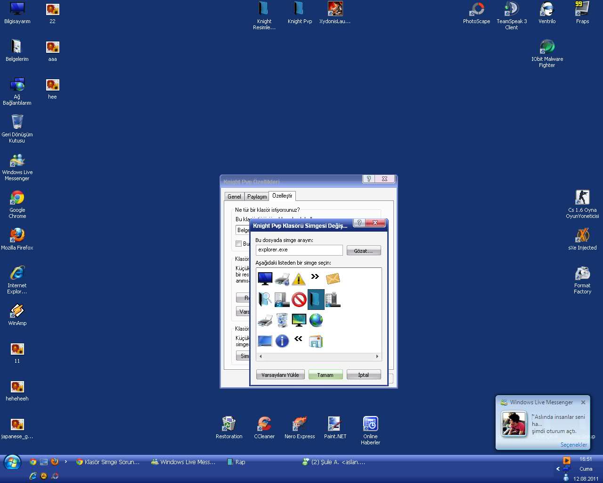Click the Gözat... browse button
603x483 pixels.
point(364,250)
